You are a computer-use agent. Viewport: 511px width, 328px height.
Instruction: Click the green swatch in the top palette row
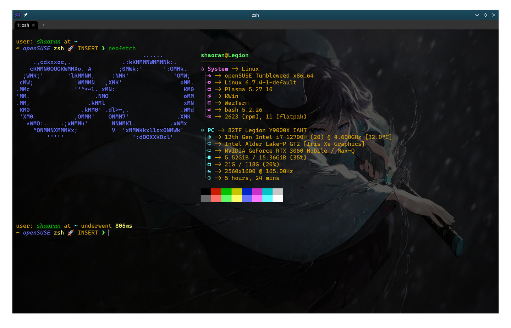tap(226, 192)
